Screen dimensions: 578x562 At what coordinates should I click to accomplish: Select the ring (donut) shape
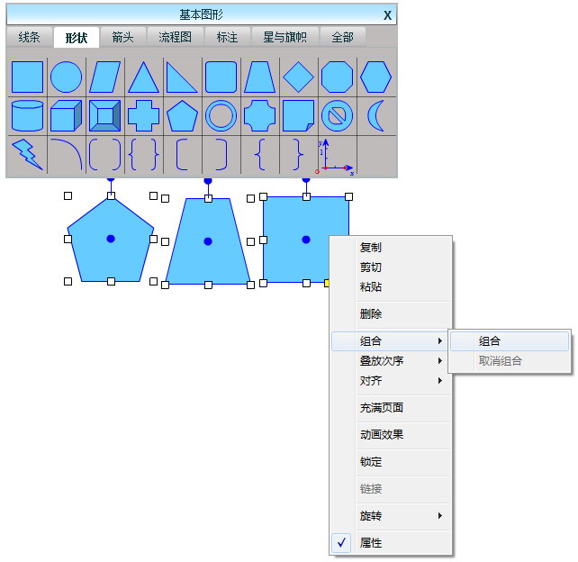[x=221, y=116]
